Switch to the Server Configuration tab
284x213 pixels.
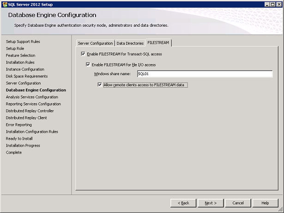point(95,43)
